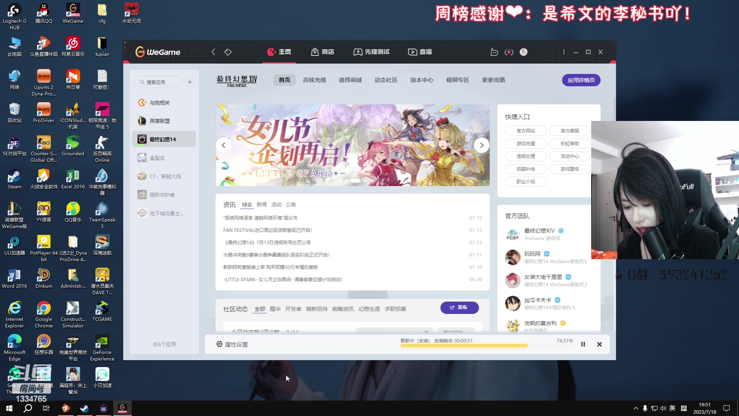739x416 pixels.
Task: Open the 道具商城 game tab
Action: tap(350, 80)
